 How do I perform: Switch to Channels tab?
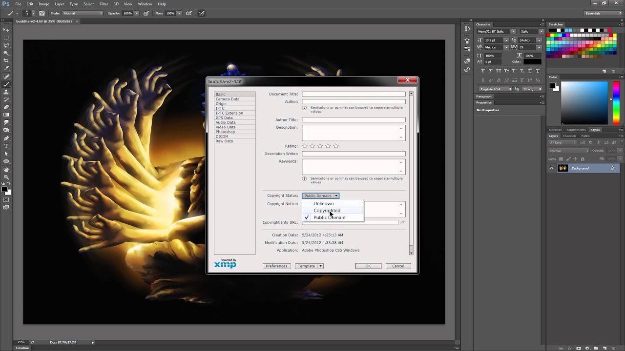coord(569,136)
